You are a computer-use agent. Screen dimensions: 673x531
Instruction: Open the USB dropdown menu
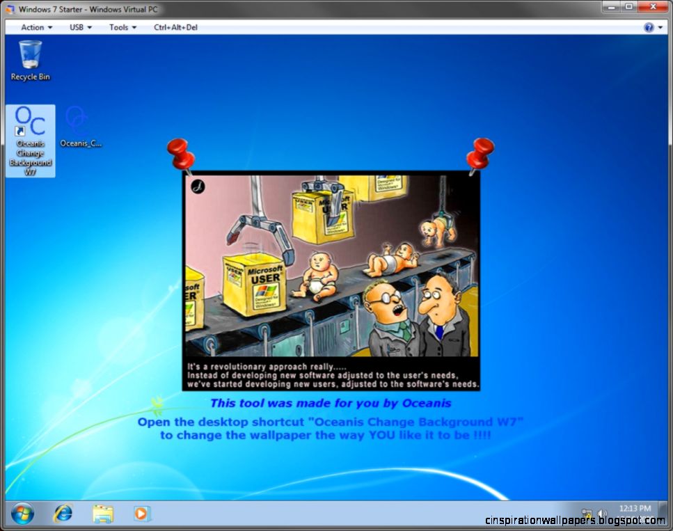tap(90, 26)
